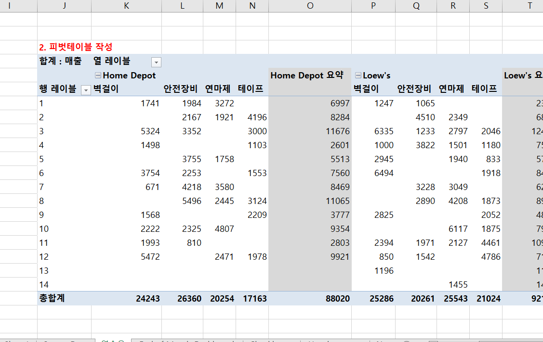Open the 열 레이블 filter dropdown

coord(156,62)
